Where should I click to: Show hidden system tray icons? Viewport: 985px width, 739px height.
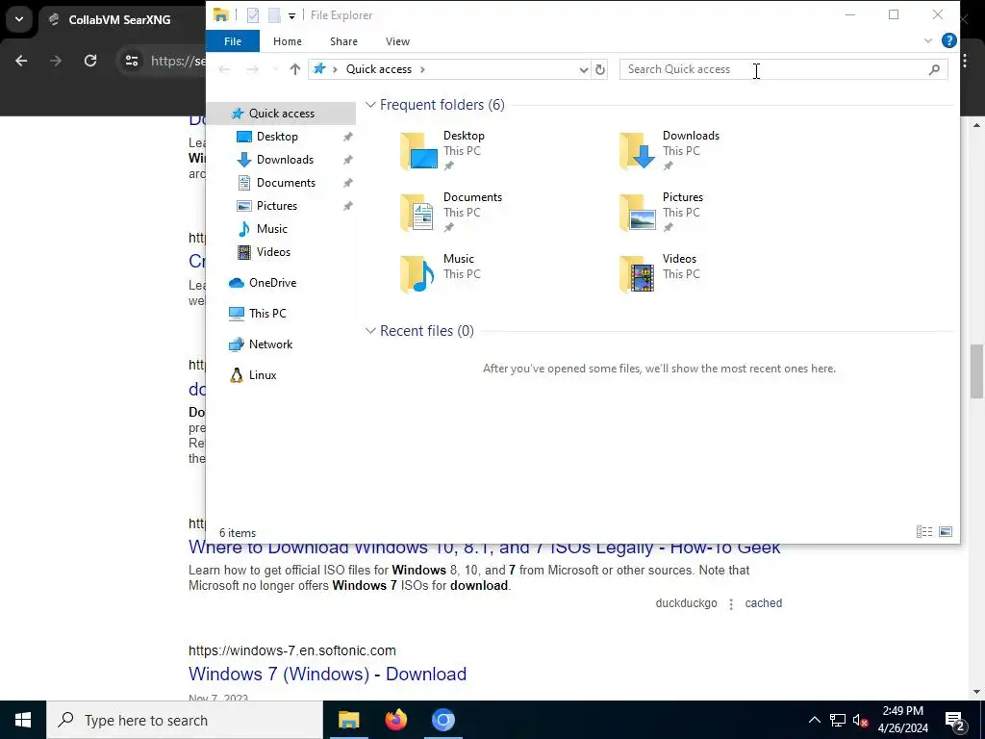point(814,720)
